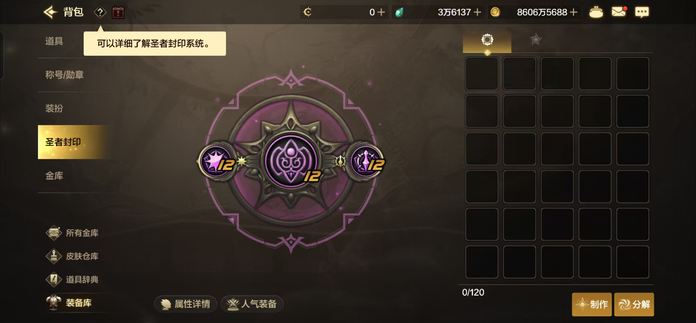
Task: Add more green gems with plus
Action: 477,12
